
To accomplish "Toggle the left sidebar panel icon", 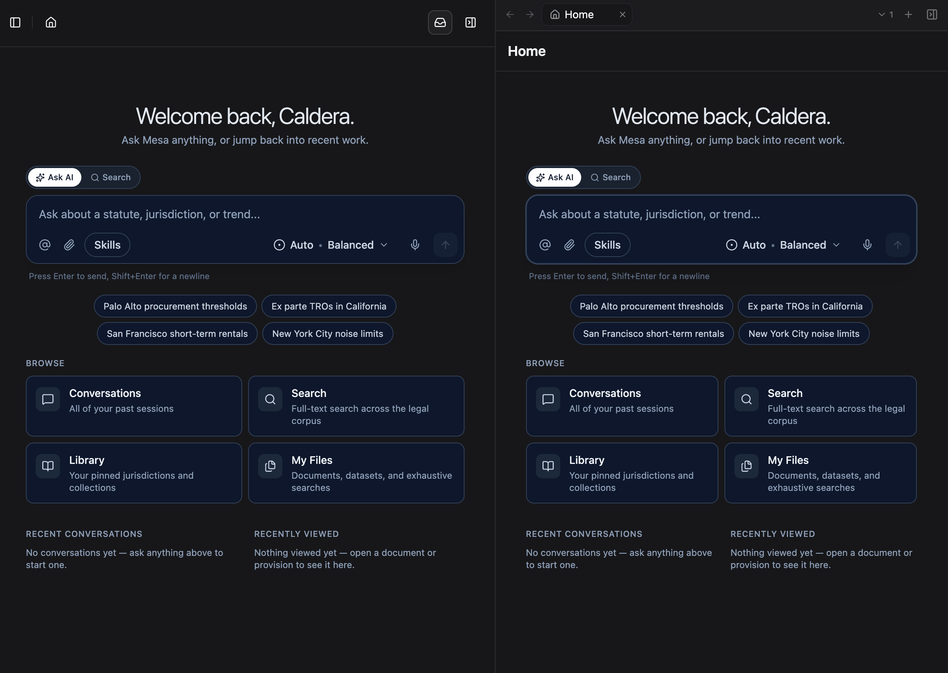I will [x=15, y=22].
